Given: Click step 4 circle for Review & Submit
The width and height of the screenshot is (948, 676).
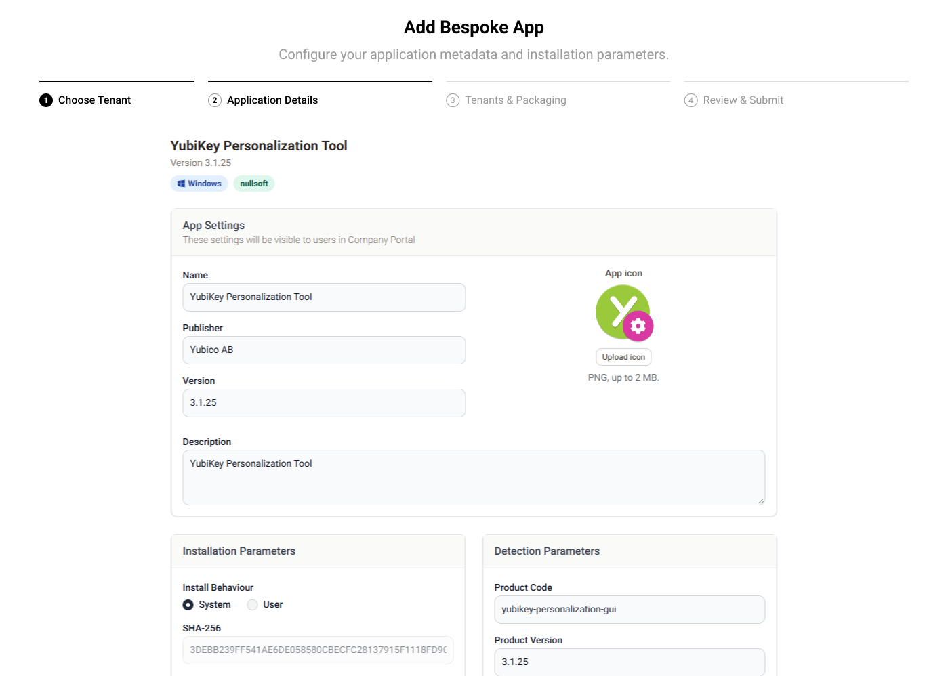Looking at the screenshot, I should [691, 100].
